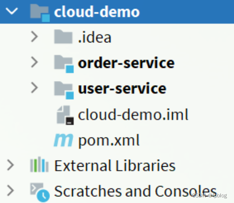Select the cloud-demo.iml file
This screenshot has height=203, width=234.
pos(133,114)
